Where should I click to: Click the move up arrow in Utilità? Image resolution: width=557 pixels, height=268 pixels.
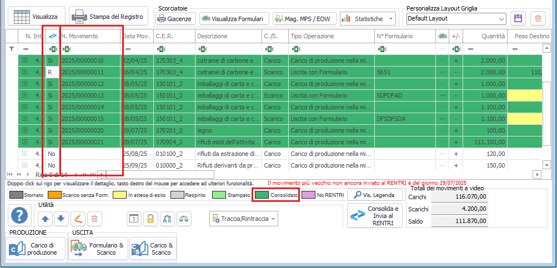46,219
